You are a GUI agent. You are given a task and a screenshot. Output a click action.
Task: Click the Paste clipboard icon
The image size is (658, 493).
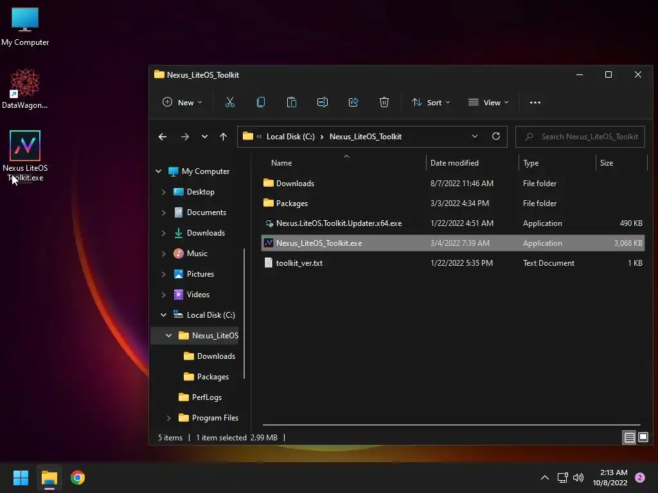pos(292,102)
